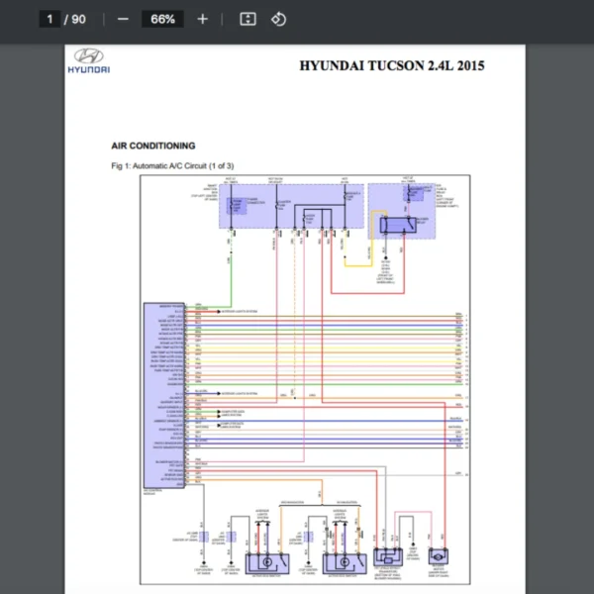Click the AIR CONDITIONING section heading
This screenshot has height=594, width=594.
point(153,146)
